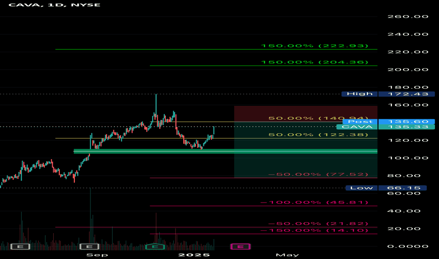Viewport: 439px width, 259px height.
Task: Click the chart title "CAVA, 1D, NYSE"
Action: click(x=54, y=5)
